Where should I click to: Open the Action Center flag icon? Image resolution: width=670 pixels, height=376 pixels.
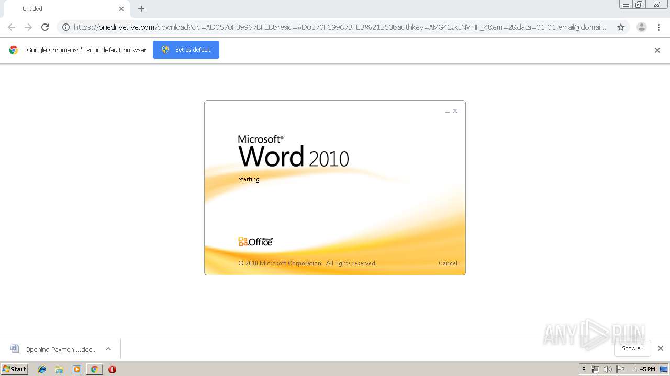click(x=620, y=369)
